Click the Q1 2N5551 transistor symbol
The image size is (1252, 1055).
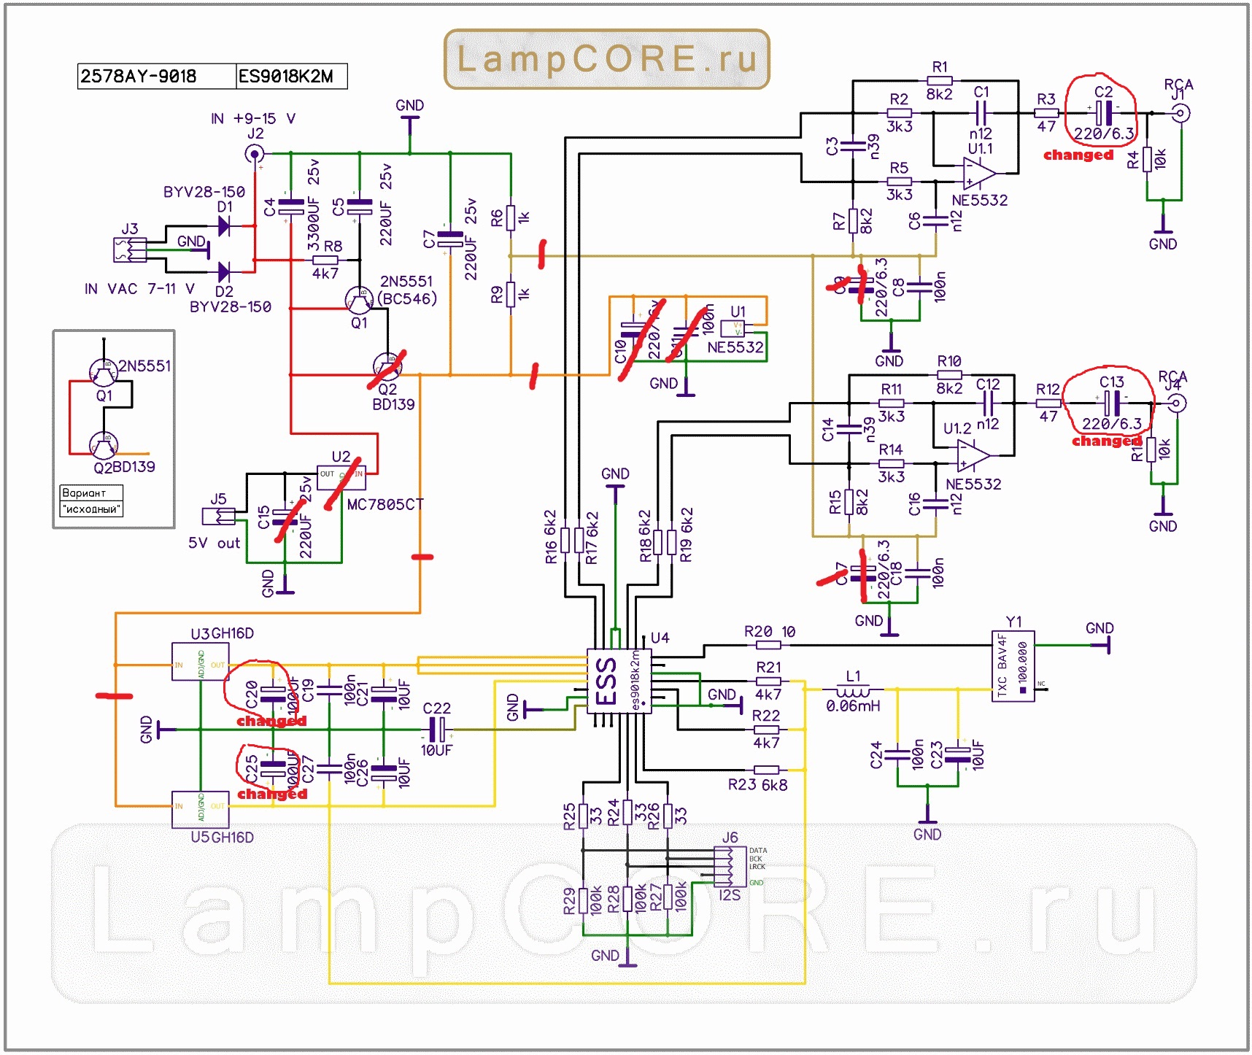coord(358,299)
